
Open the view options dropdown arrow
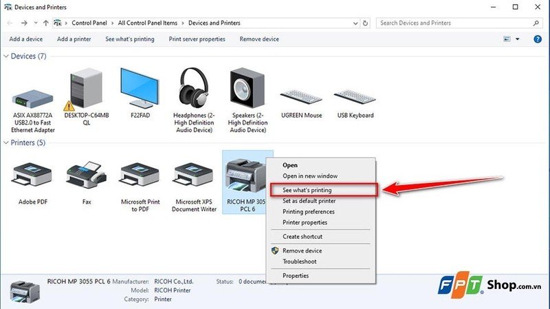[x=518, y=39]
